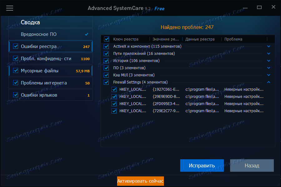Uncheck Кэш MUI group checkbox

pyautogui.click(x=106, y=75)
